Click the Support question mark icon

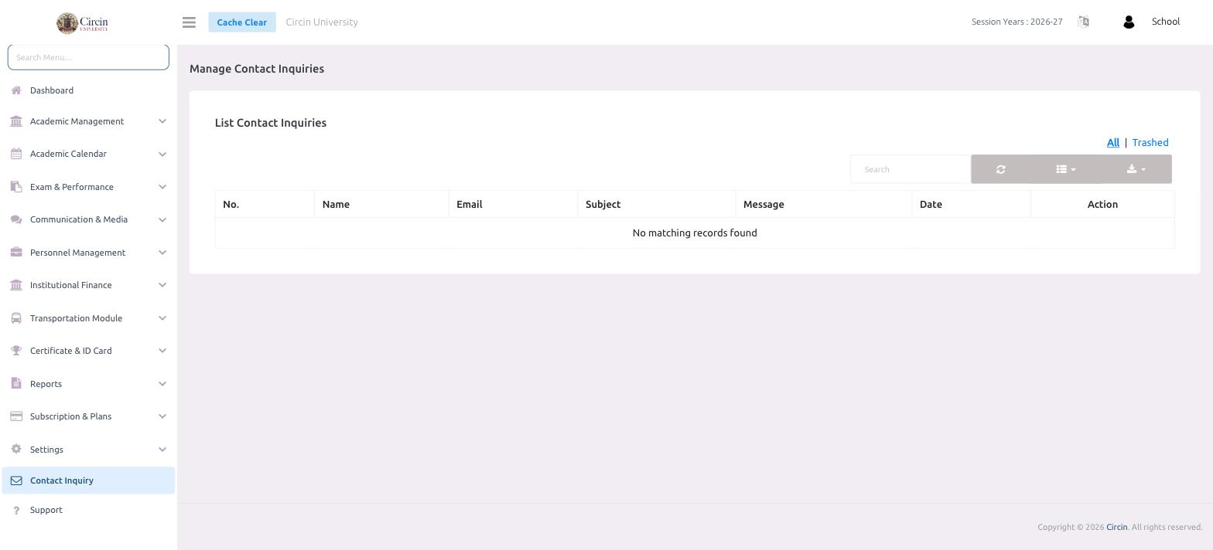click(x=16, y=510)
